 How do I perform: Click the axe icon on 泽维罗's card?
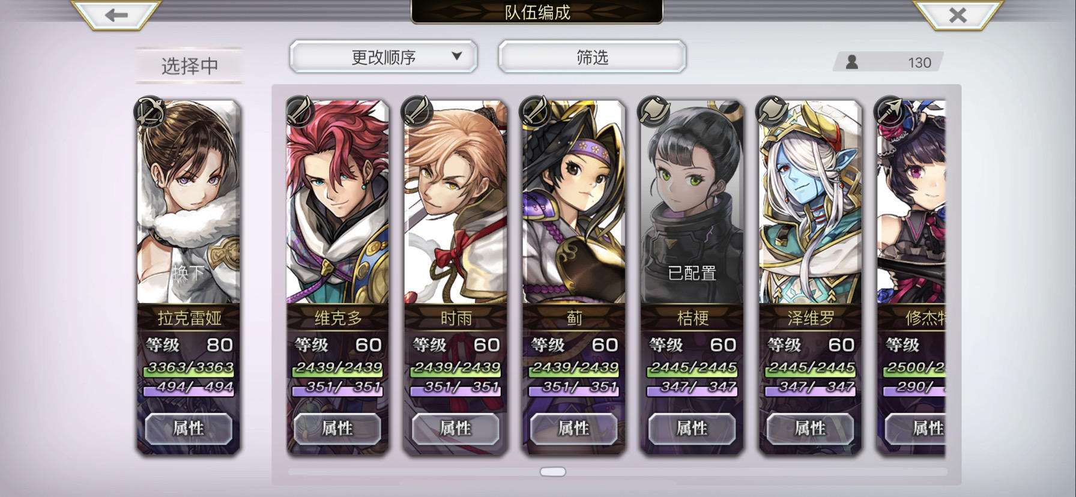pyautogui.click(x=772, y=112)
